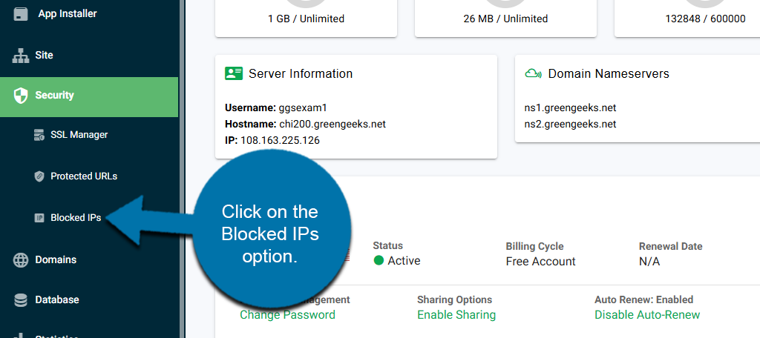Viewport: 760px width, 338px height.
Task: Click the App Installer sidebar icon
Action: tap(21, 13)
